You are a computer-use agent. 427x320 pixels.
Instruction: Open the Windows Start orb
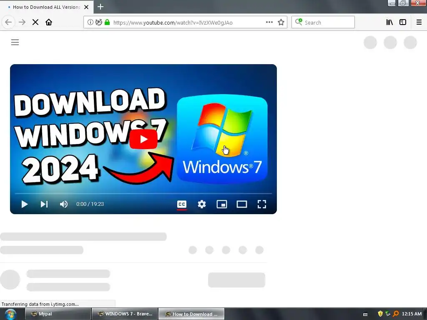(x=10, y=314)
